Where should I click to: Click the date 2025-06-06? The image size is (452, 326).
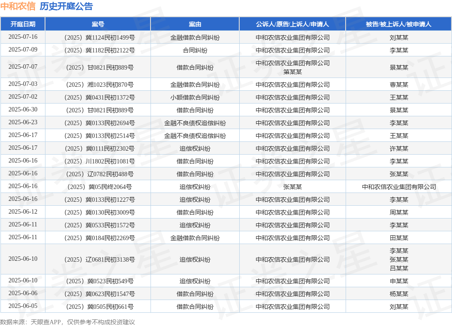tap(23, 293)
